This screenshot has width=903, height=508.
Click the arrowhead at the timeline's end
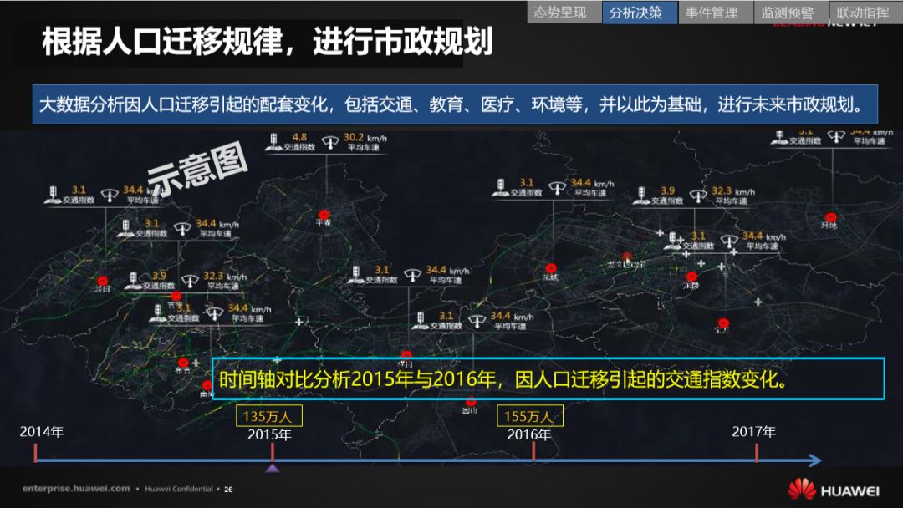click(x=815, y=460)
